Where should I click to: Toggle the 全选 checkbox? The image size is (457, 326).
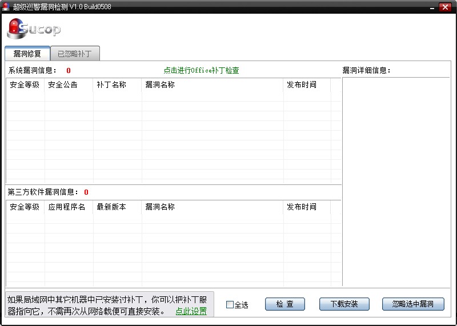coord(230,305)
